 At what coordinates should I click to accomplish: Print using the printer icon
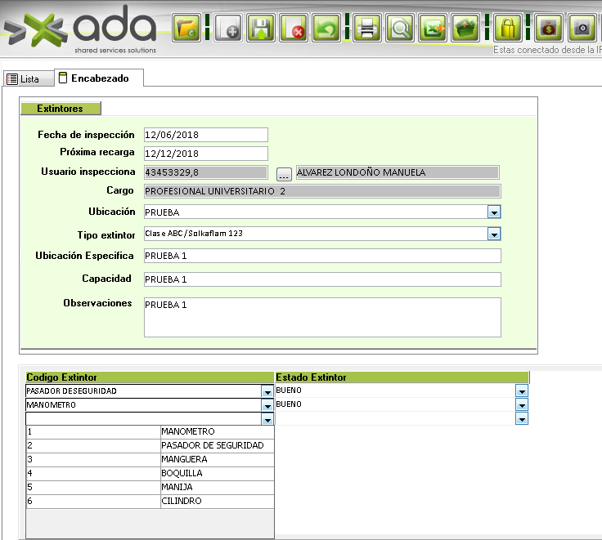[x=367, y=29]
